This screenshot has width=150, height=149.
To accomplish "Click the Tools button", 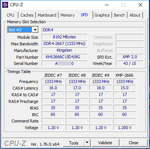I will [74, 143].
